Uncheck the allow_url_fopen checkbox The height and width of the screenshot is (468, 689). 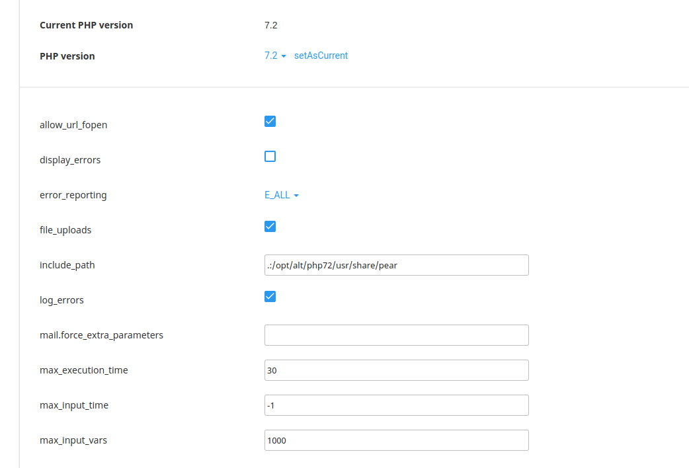coord(270,121)
